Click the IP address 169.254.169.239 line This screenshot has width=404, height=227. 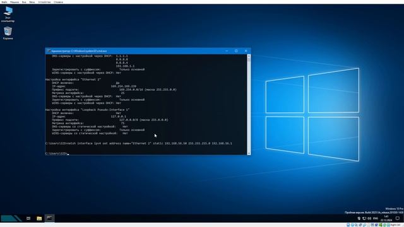click(94, 86)
